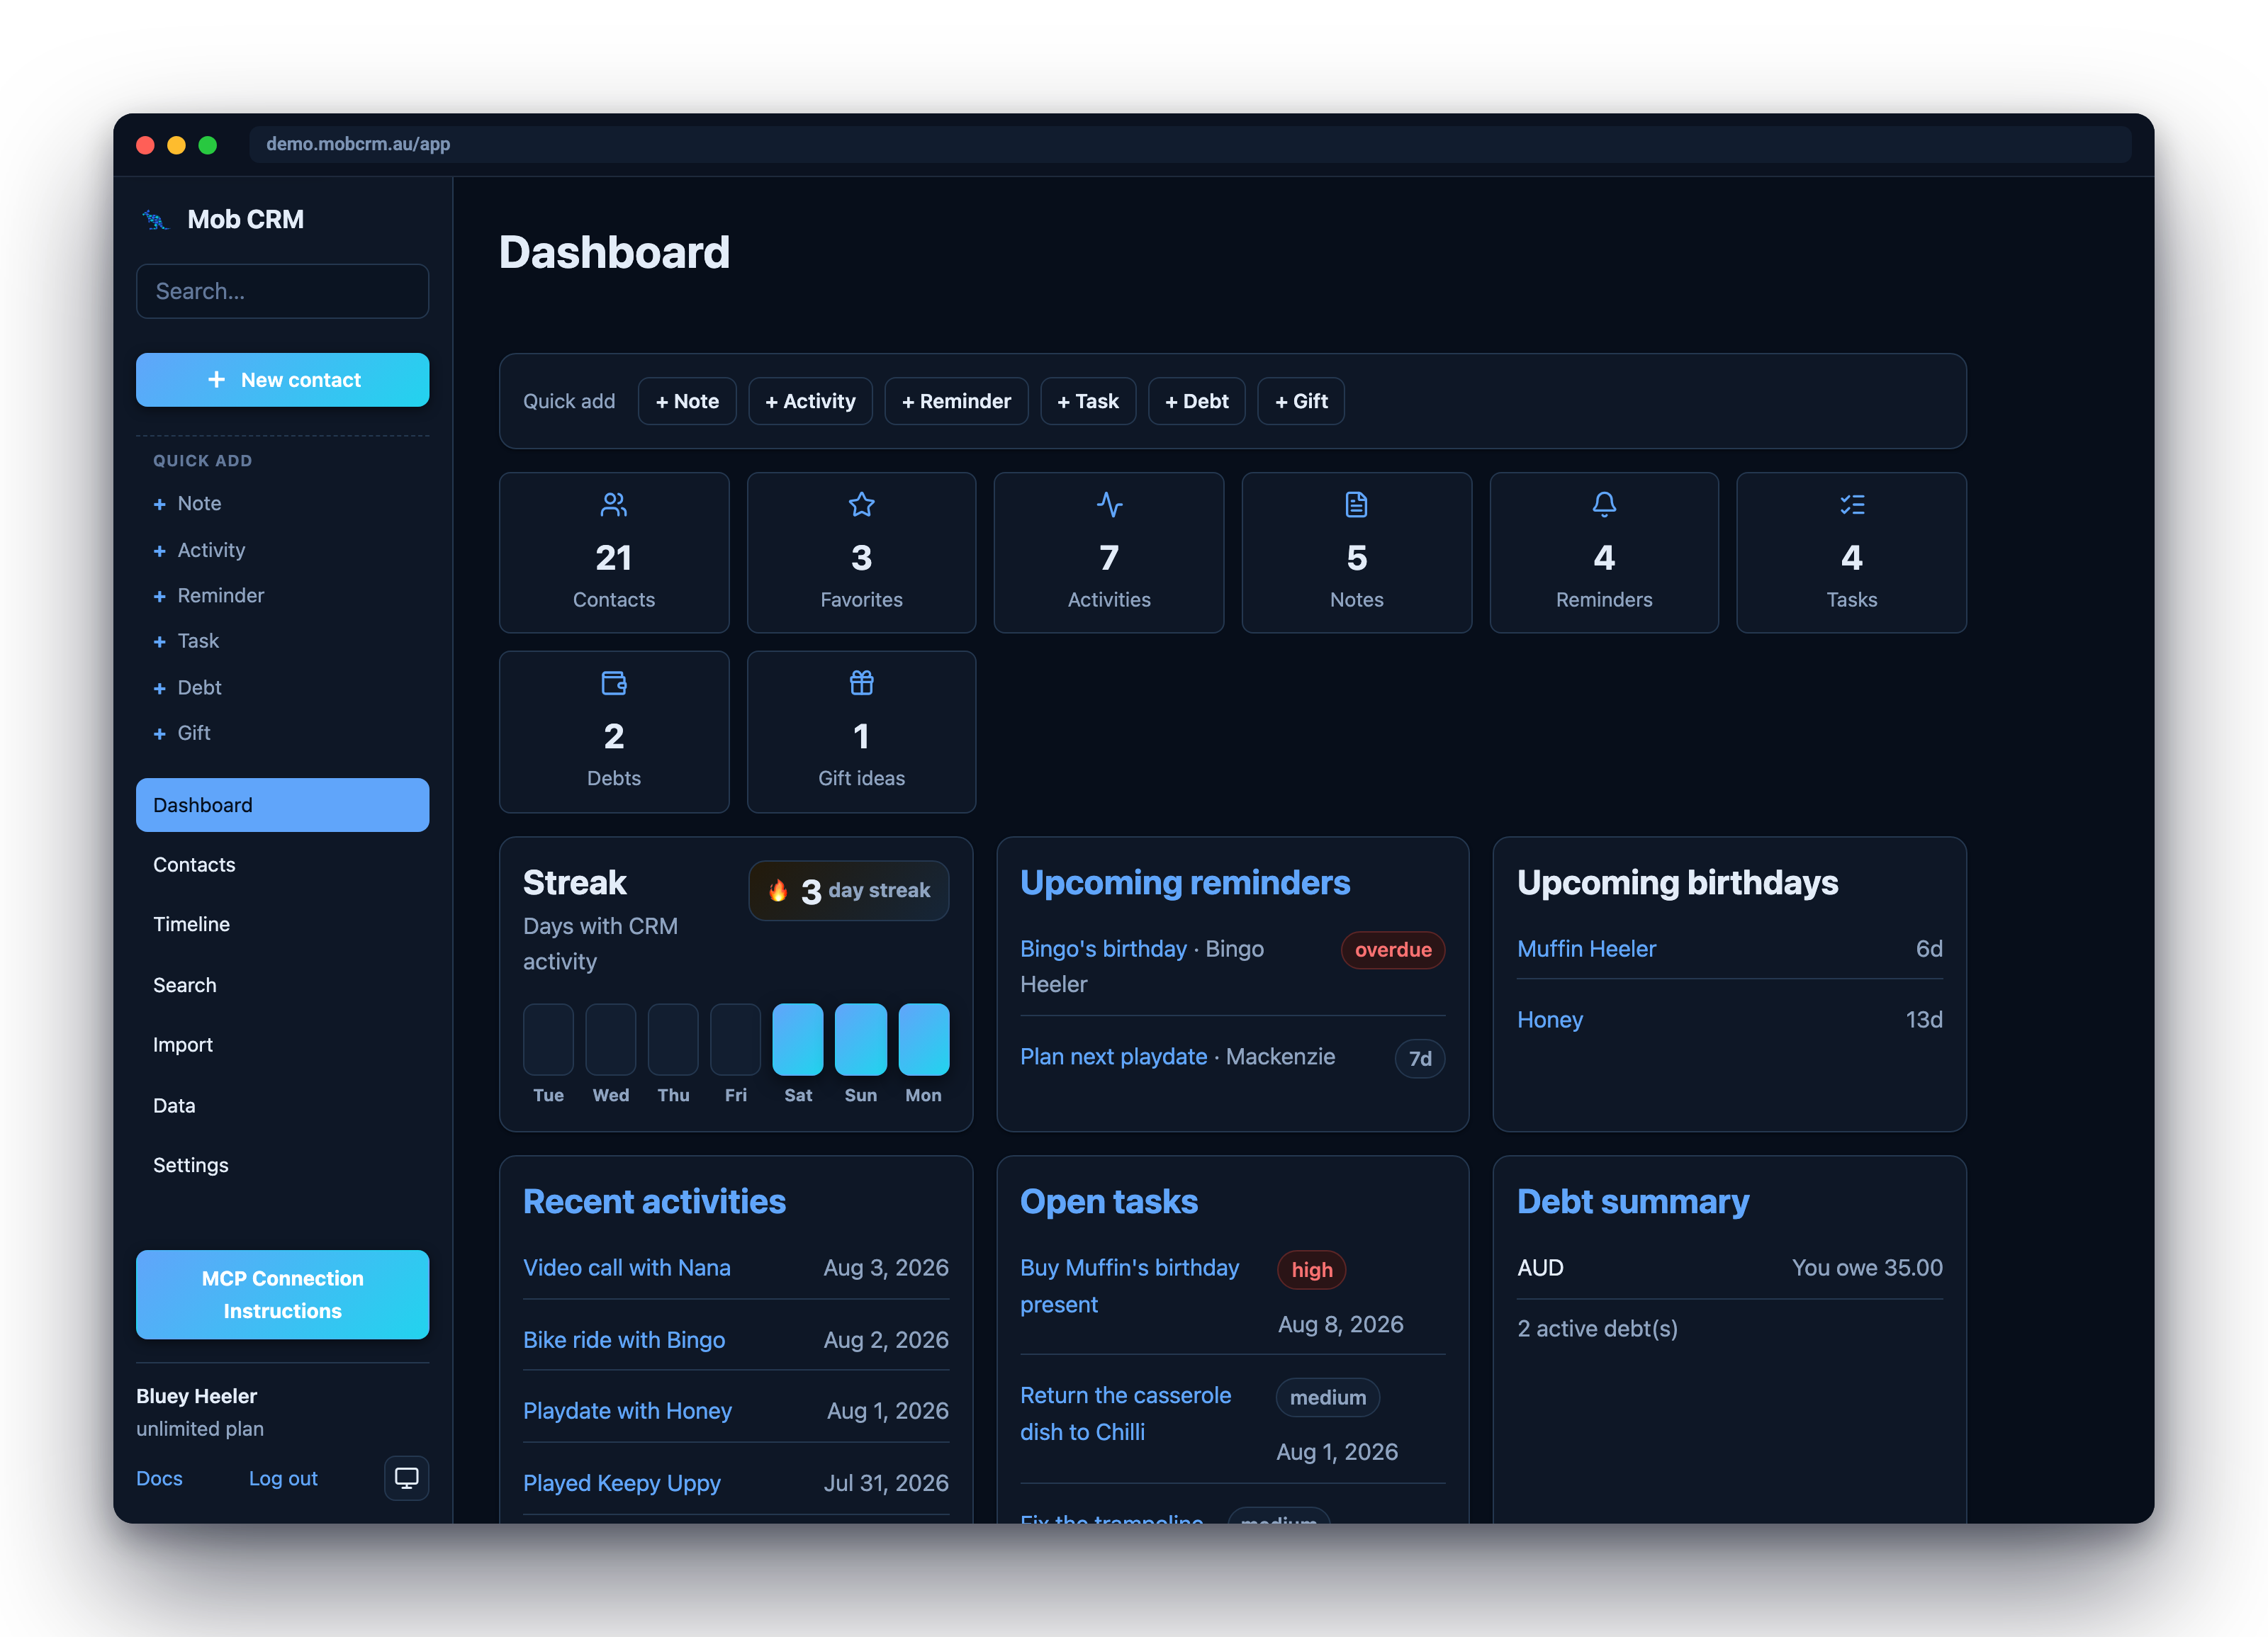Click the Activities pulse icon

tap(1109, 505)
